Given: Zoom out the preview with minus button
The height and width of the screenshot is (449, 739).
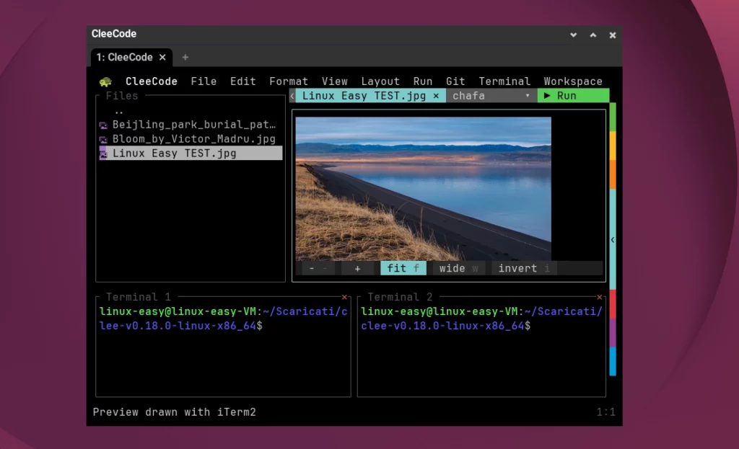Looking at the screenshot, I should (x=318, y=268).
